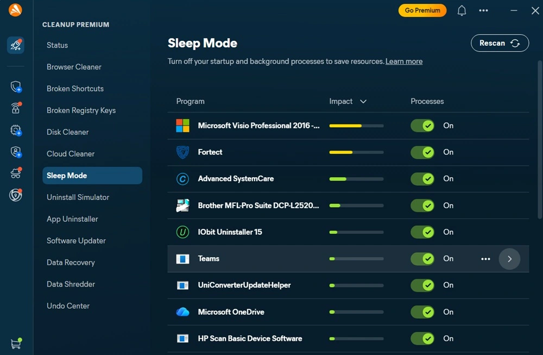Click the Go Premium button

coord(422,10)
